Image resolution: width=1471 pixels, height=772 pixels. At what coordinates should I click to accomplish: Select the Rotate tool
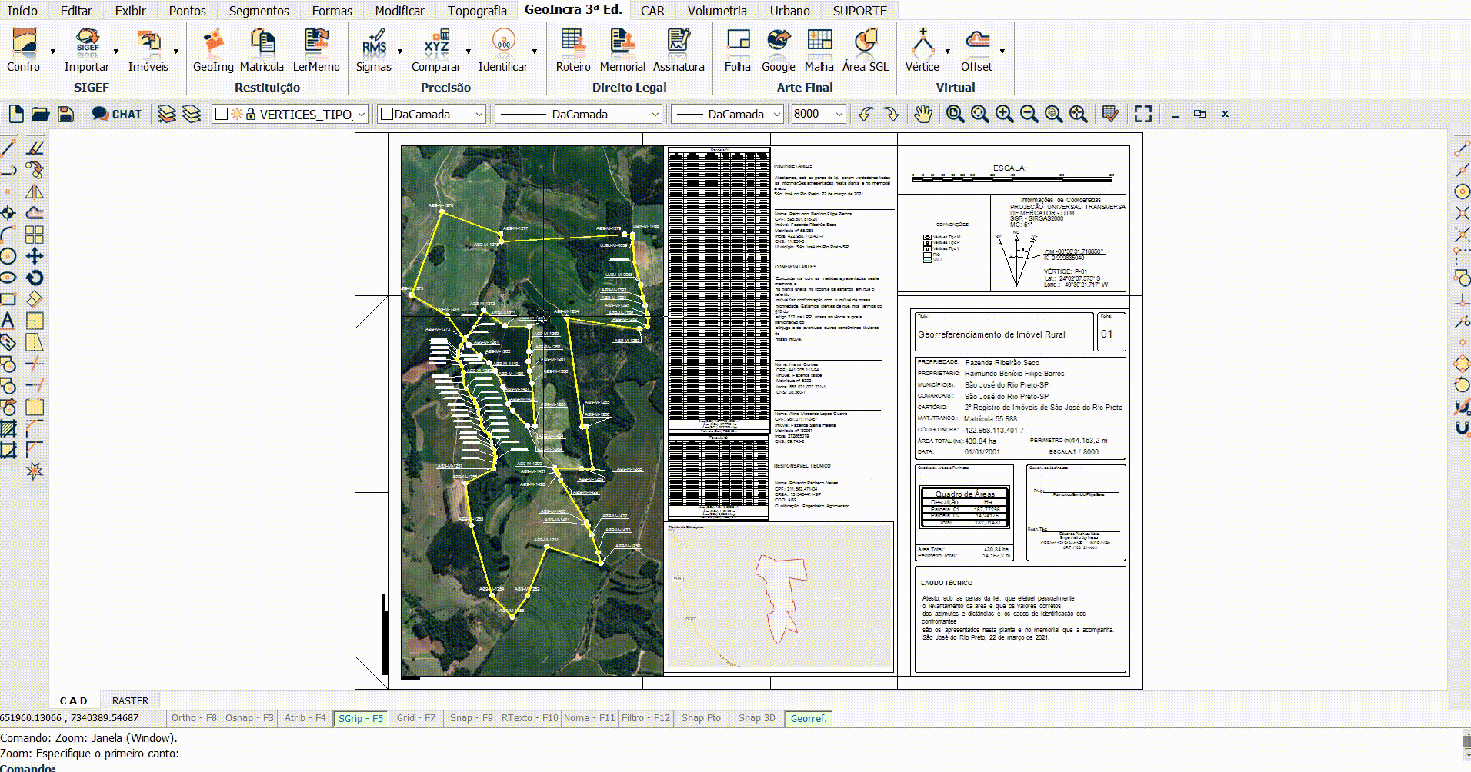tap(35, 278)
